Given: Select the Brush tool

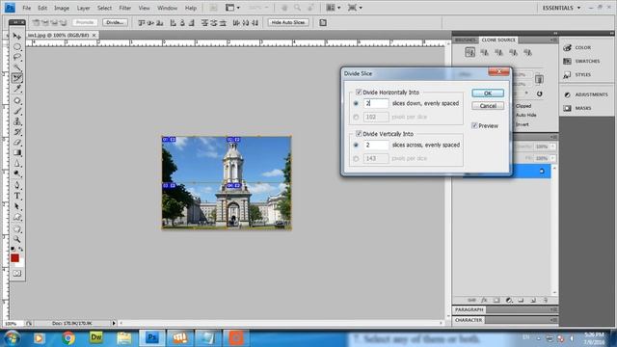Looking at the screenshot, I should [x=17, y=112].
